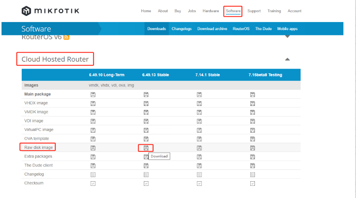This screenshot has height=198, width=356.
Task: Download 6.49.10 Long-Term Raw disk image
Action: tap(93, 148)
